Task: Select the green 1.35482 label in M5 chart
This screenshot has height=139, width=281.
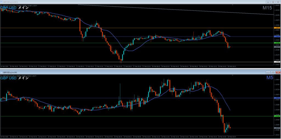Action: pyautogui.click(x=277, y=116)
